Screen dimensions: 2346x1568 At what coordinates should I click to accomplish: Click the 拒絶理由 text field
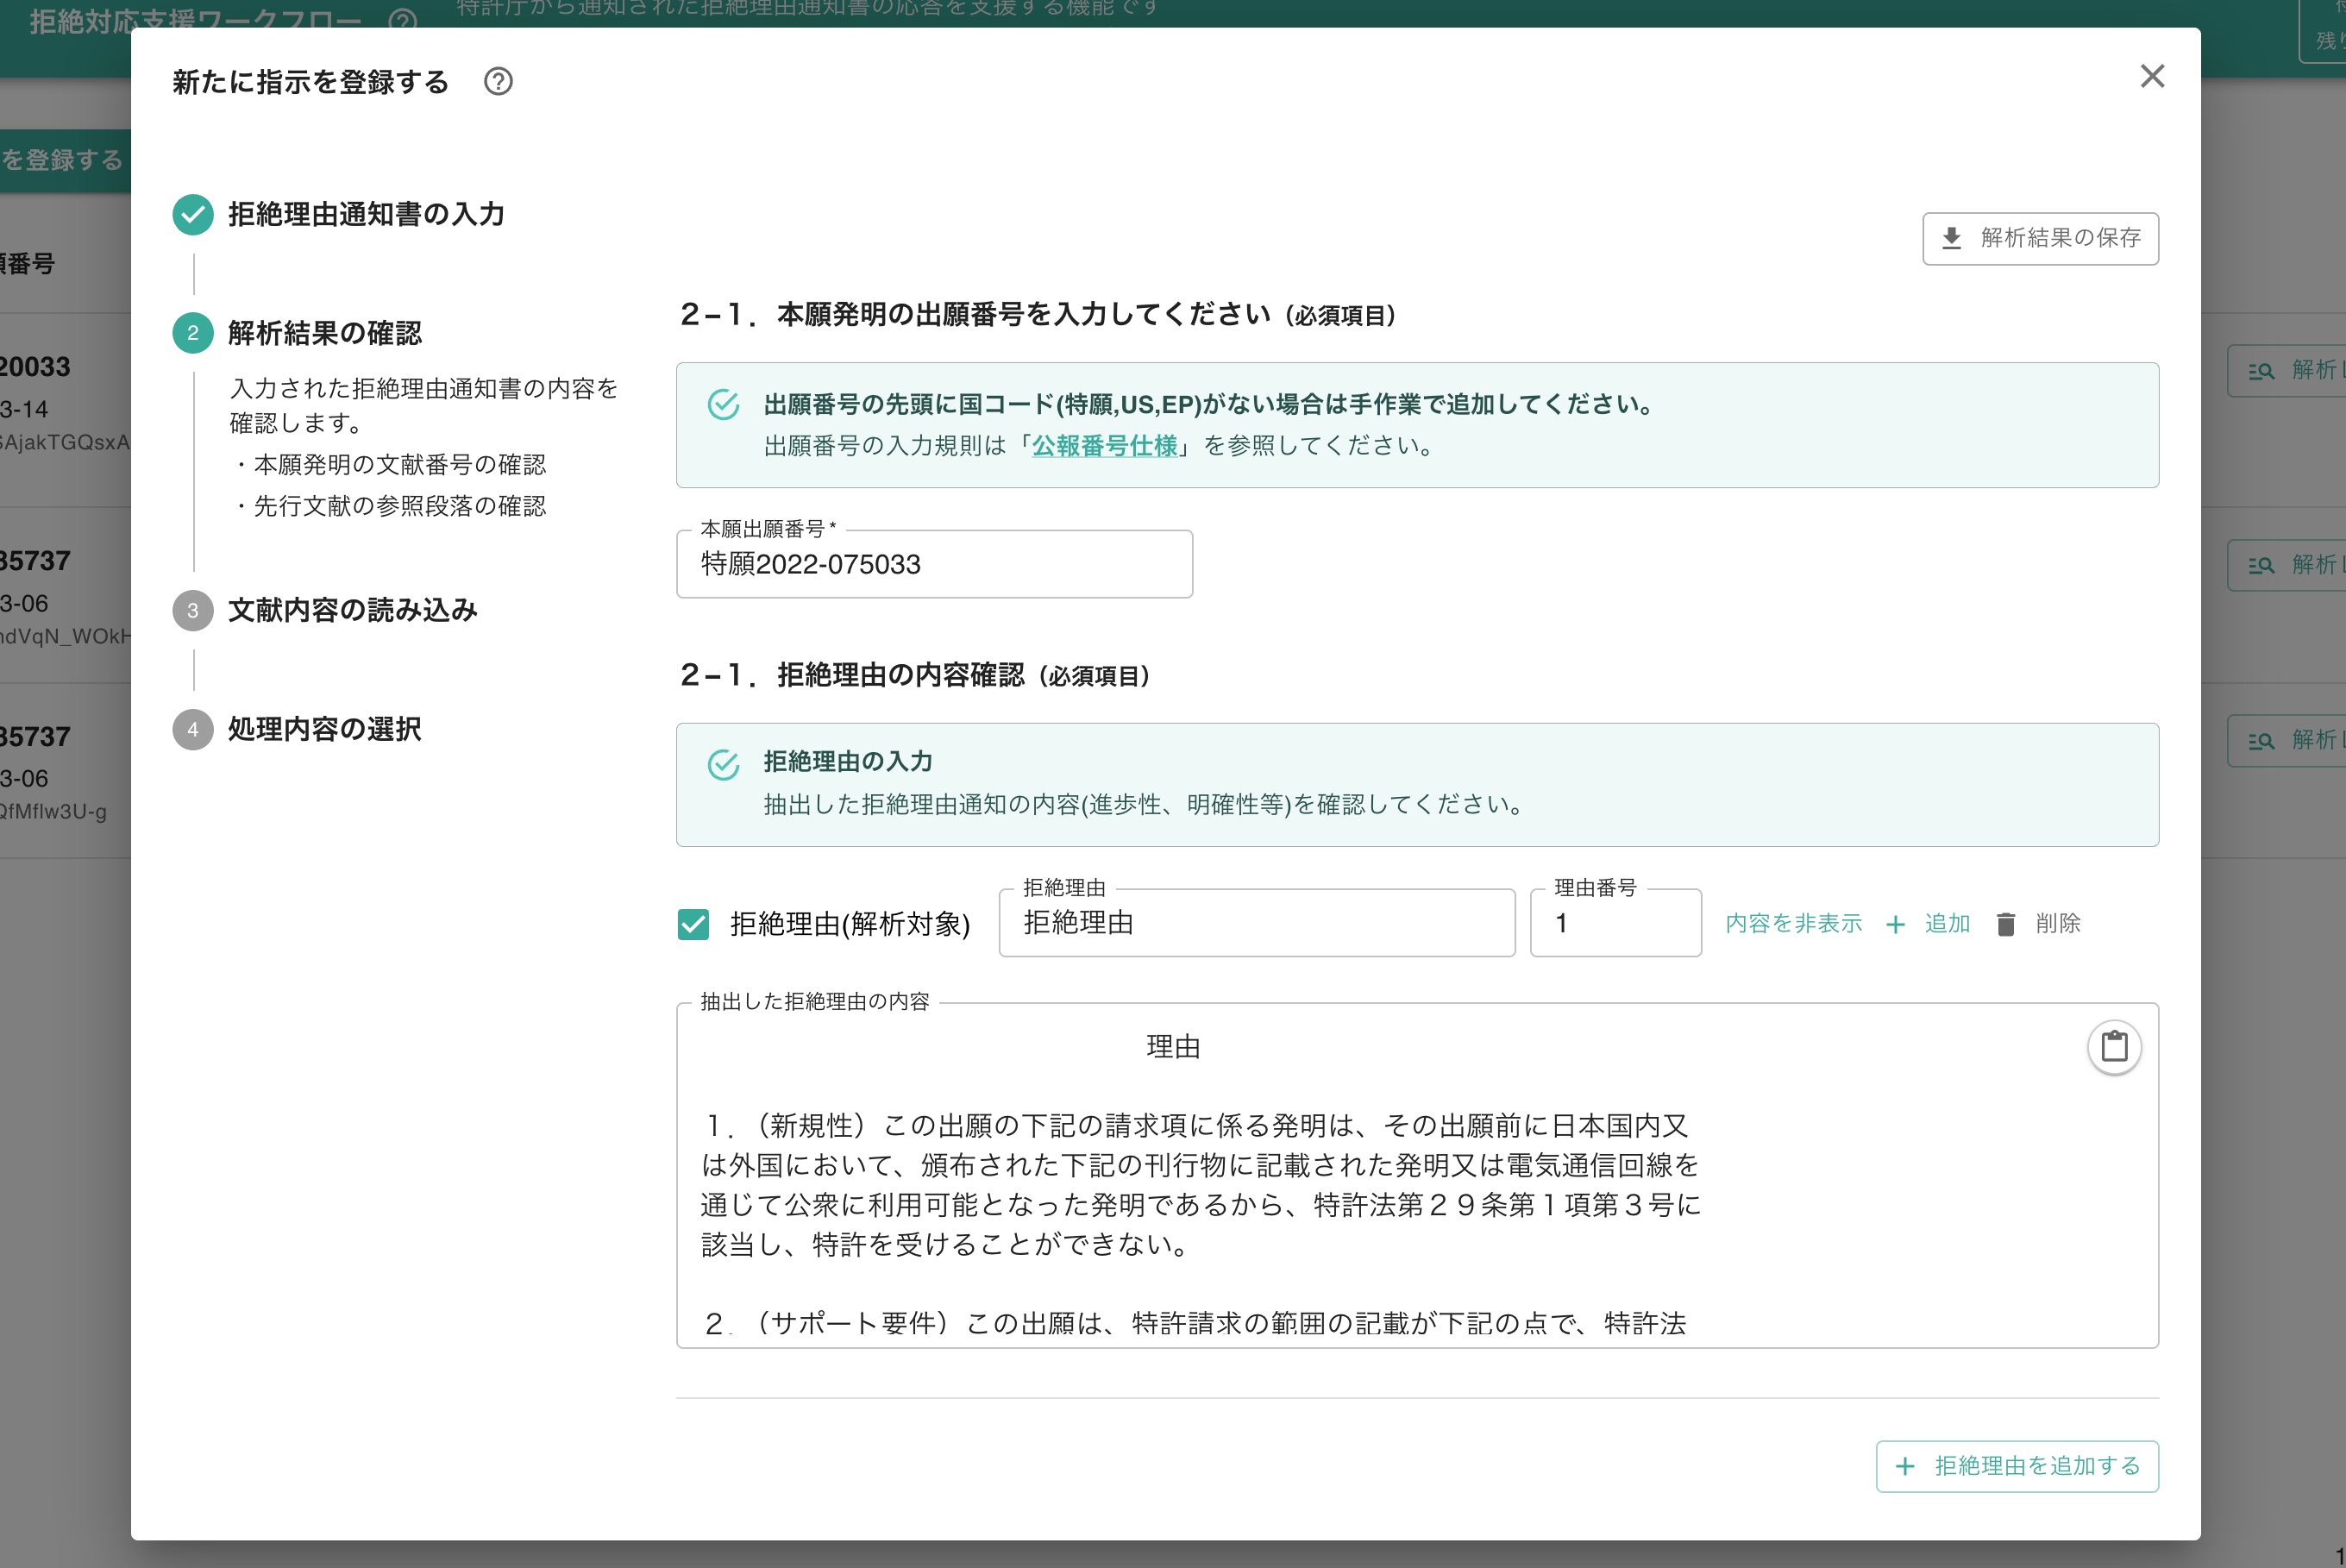pos(1256,923)
